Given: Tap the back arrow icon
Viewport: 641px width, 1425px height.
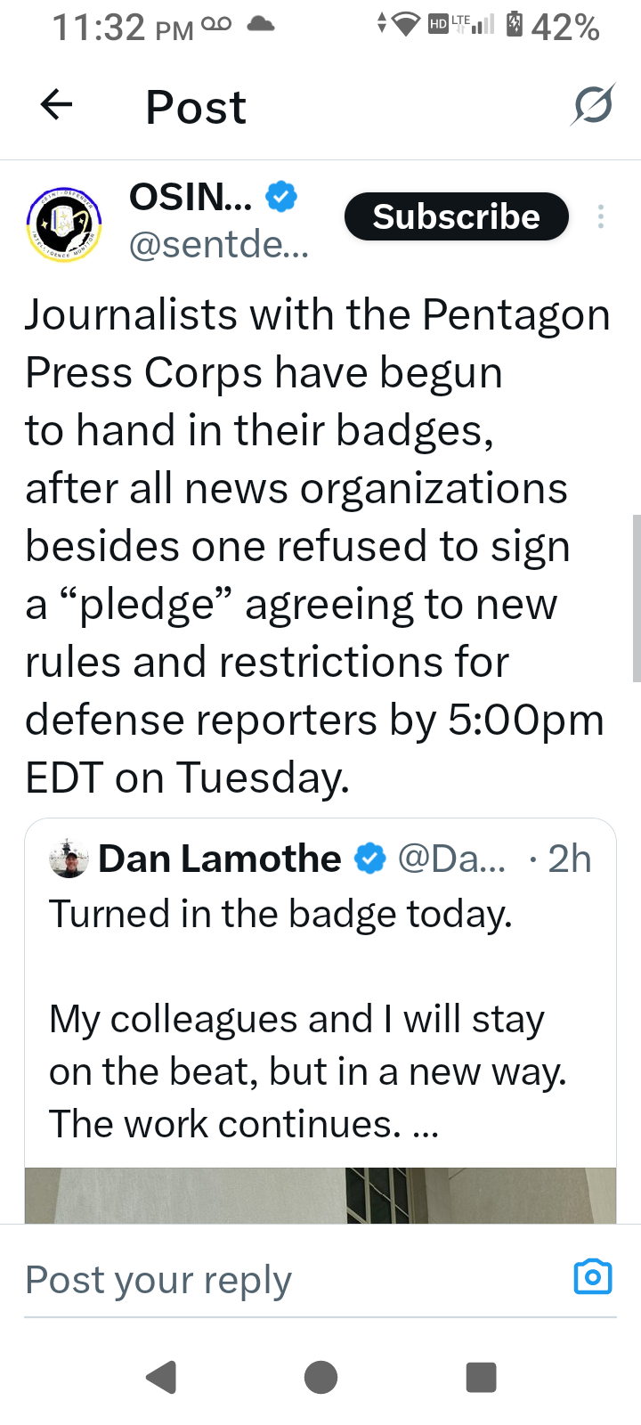Looking at the screenshot, I should click(x=56, y=105).
